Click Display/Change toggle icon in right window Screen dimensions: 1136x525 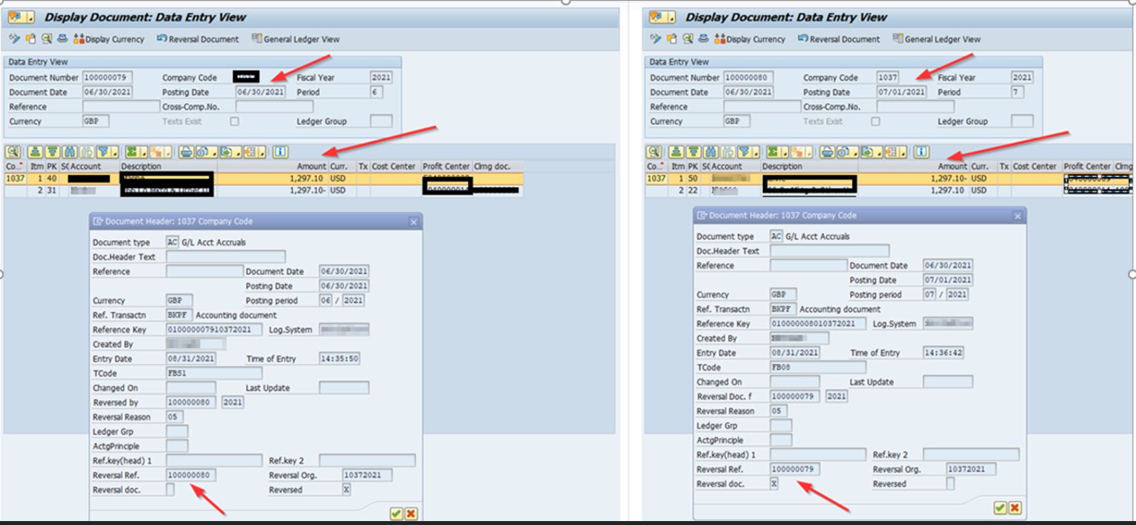(x=655, y=39)
